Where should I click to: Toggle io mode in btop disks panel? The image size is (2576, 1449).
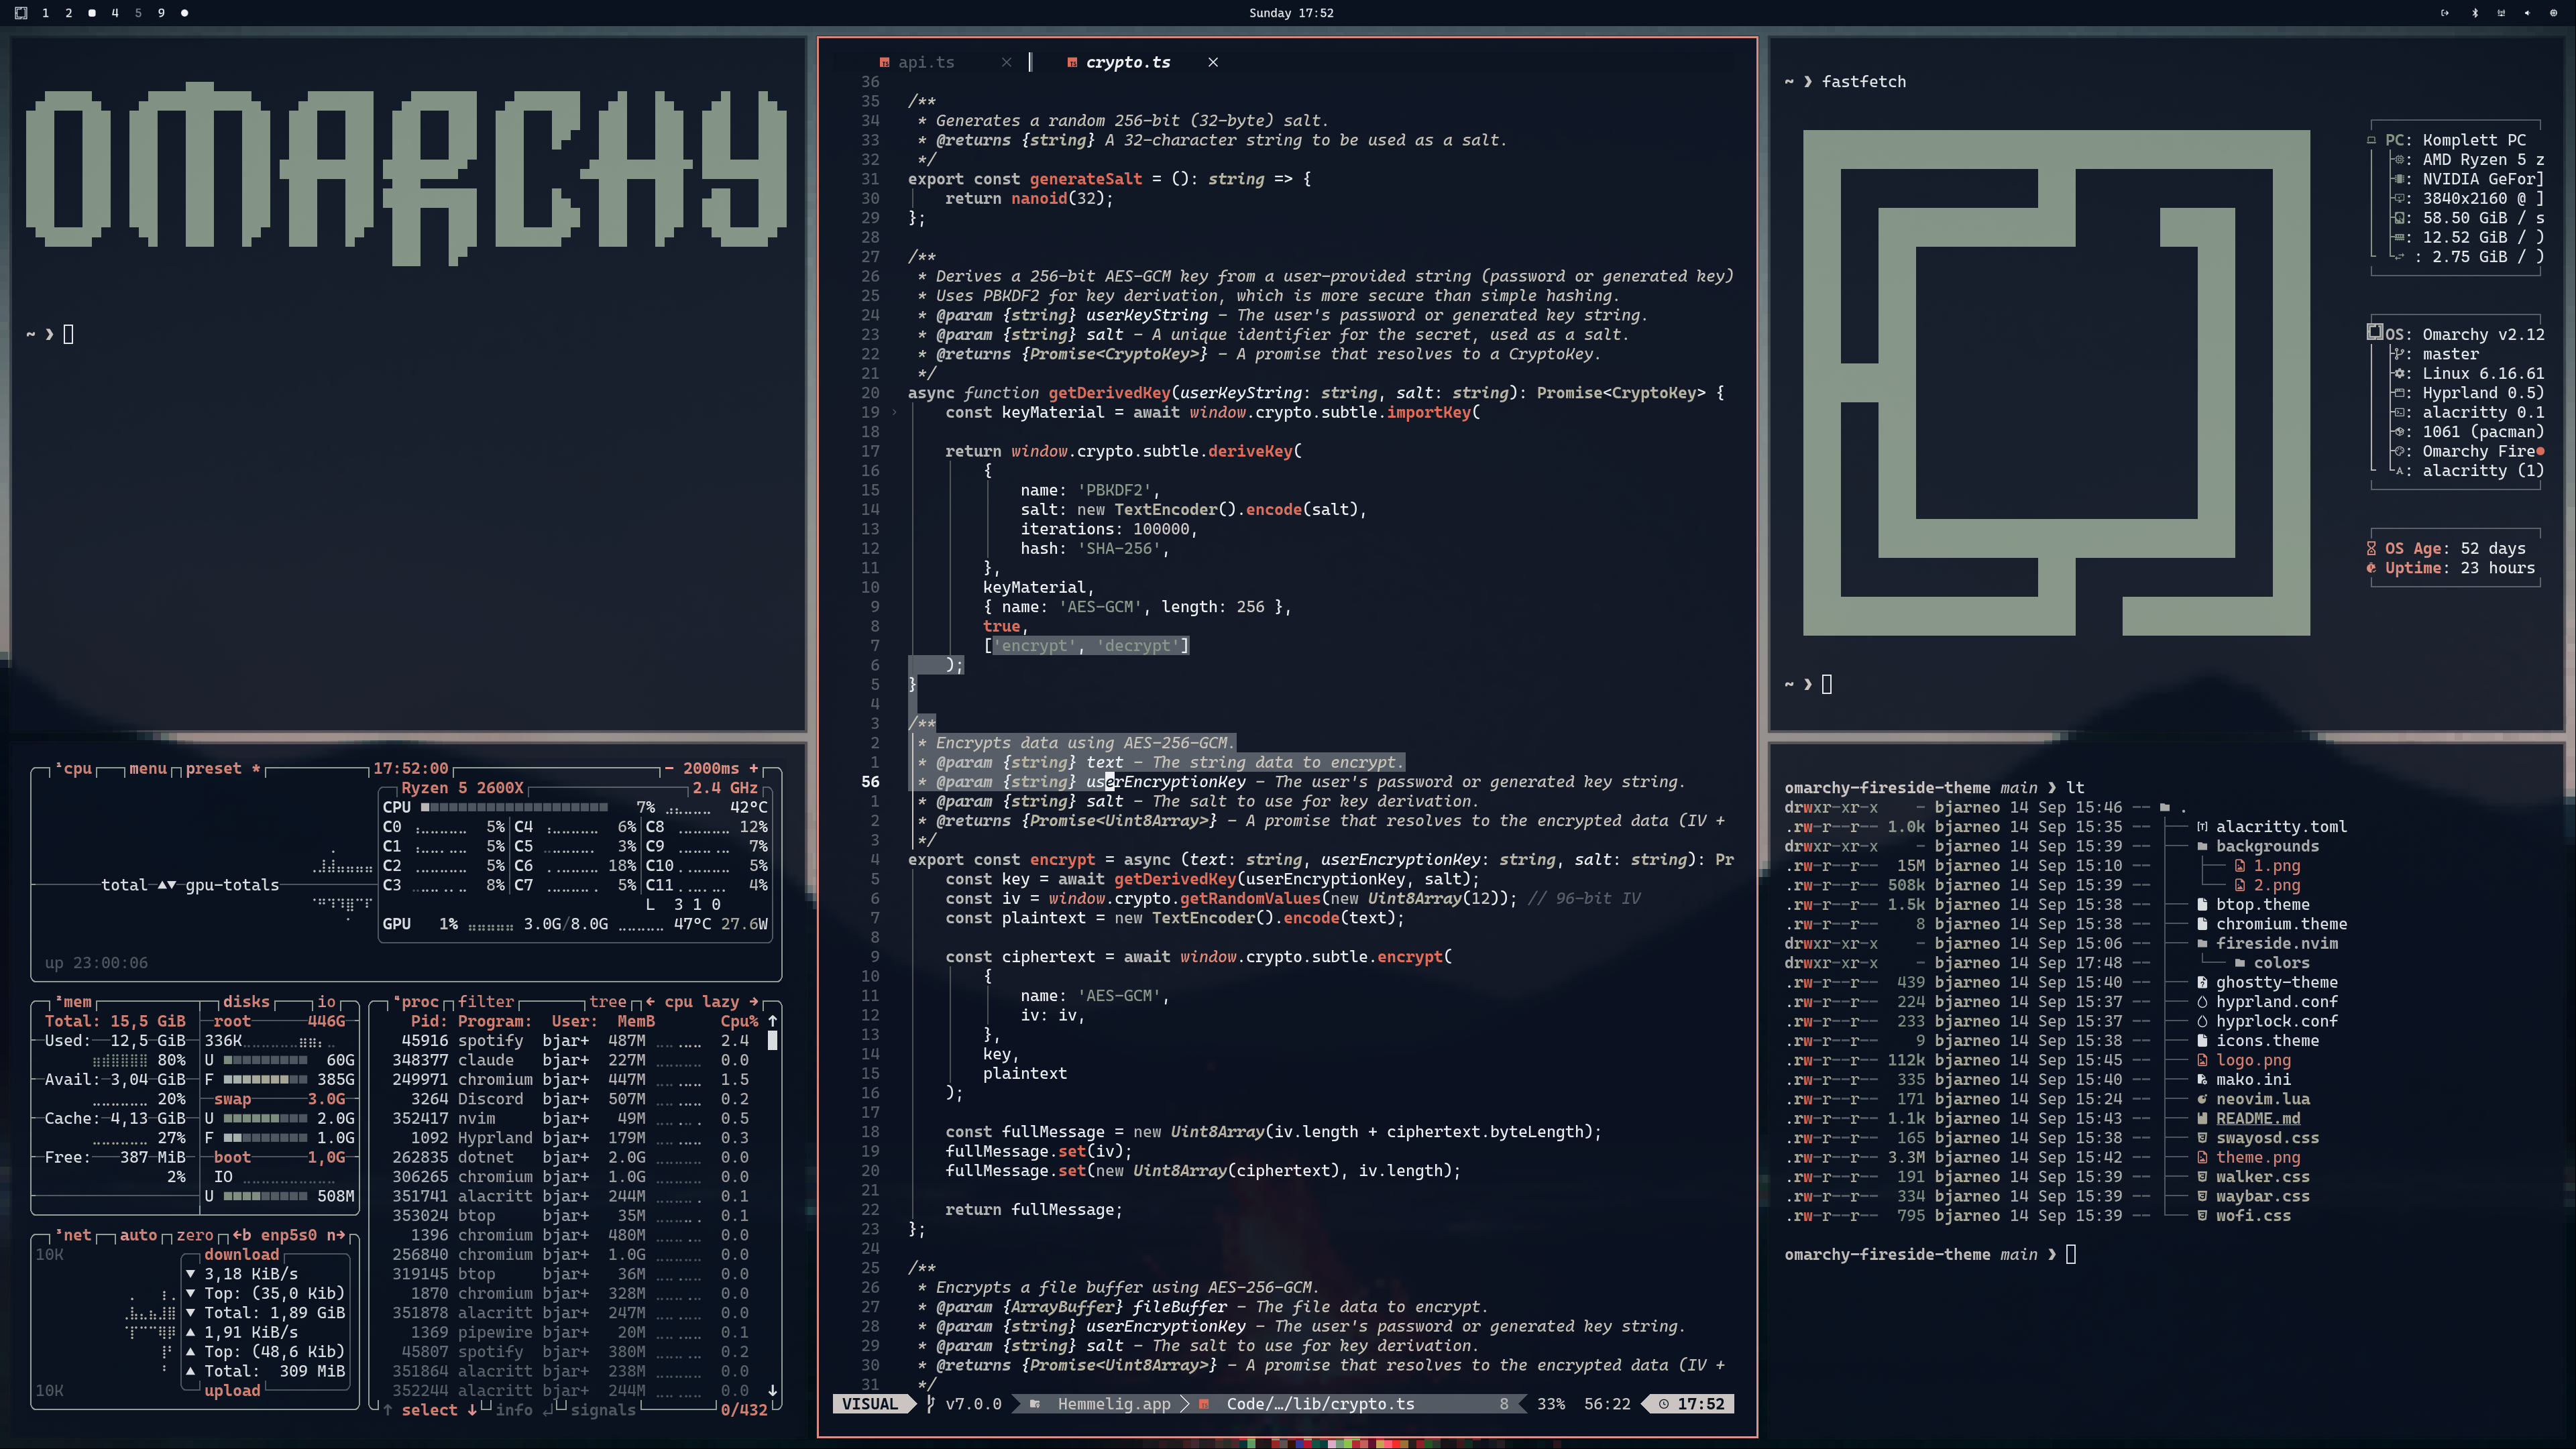coord(326,1001)
